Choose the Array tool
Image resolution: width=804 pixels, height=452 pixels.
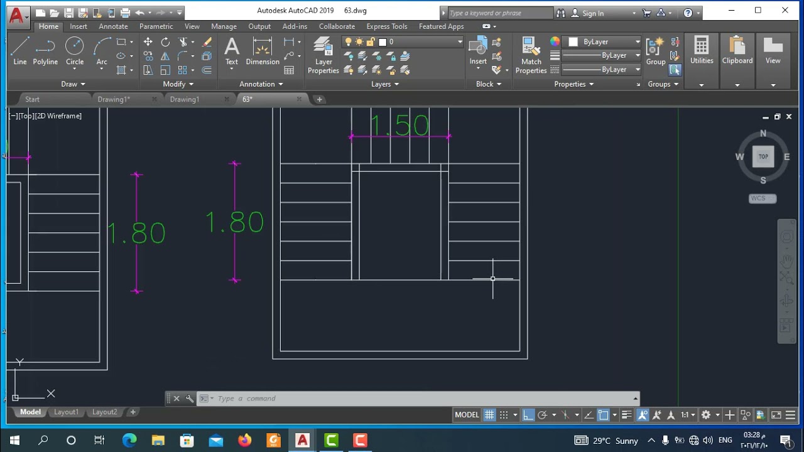tap(183, 70)
